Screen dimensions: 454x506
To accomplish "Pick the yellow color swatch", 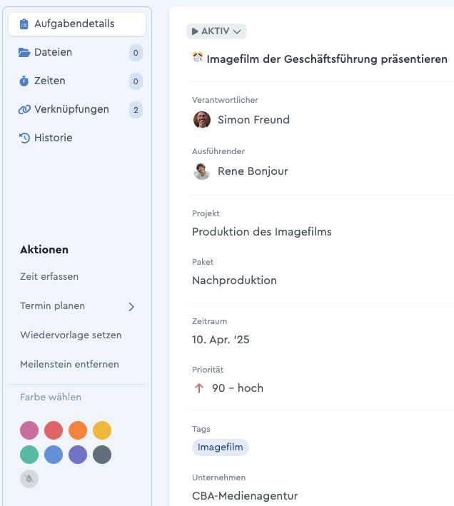I will point(102,430).
